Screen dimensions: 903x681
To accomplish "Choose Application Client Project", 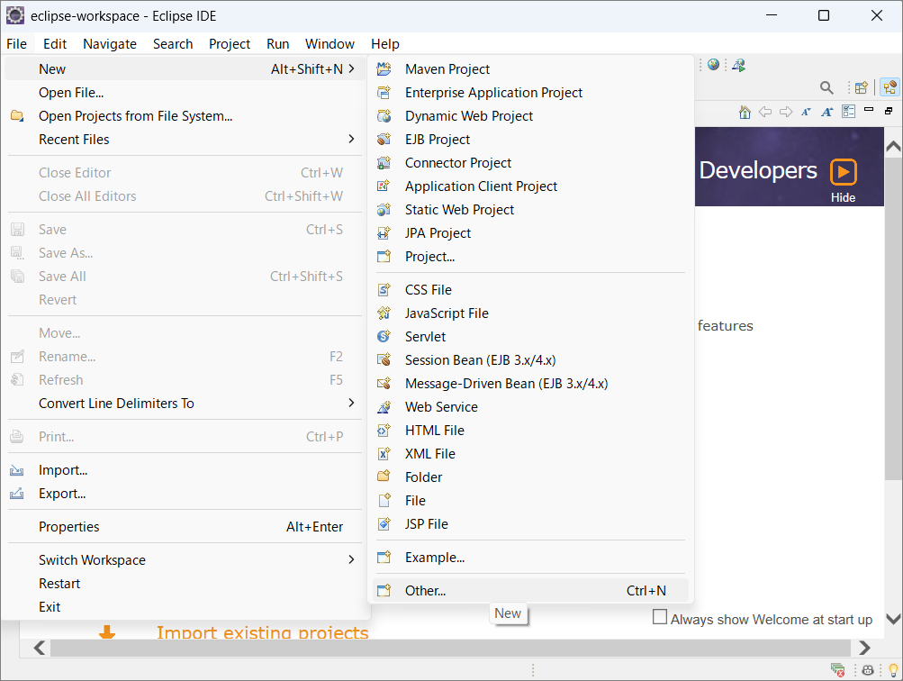I will pos(529,186).
